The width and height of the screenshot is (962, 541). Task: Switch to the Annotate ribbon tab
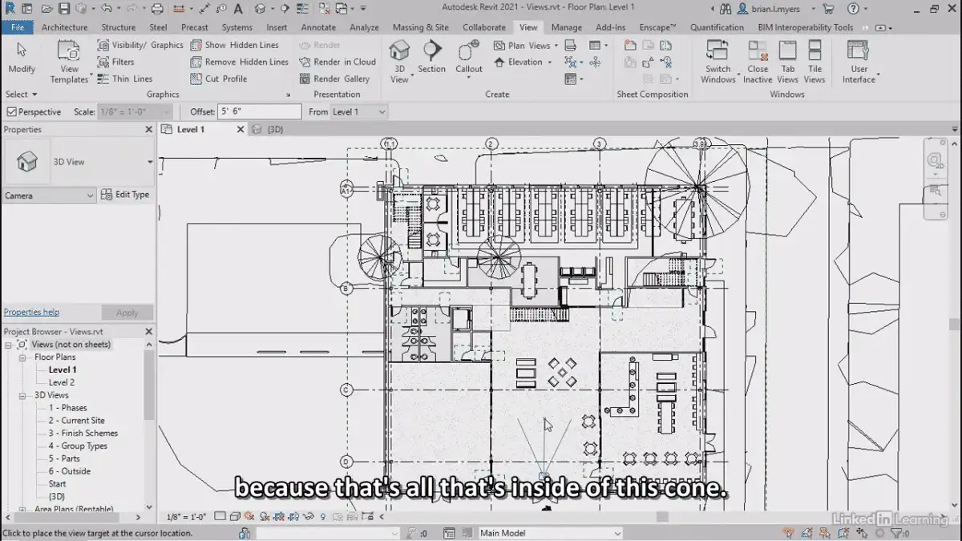[x=318, y=27]
